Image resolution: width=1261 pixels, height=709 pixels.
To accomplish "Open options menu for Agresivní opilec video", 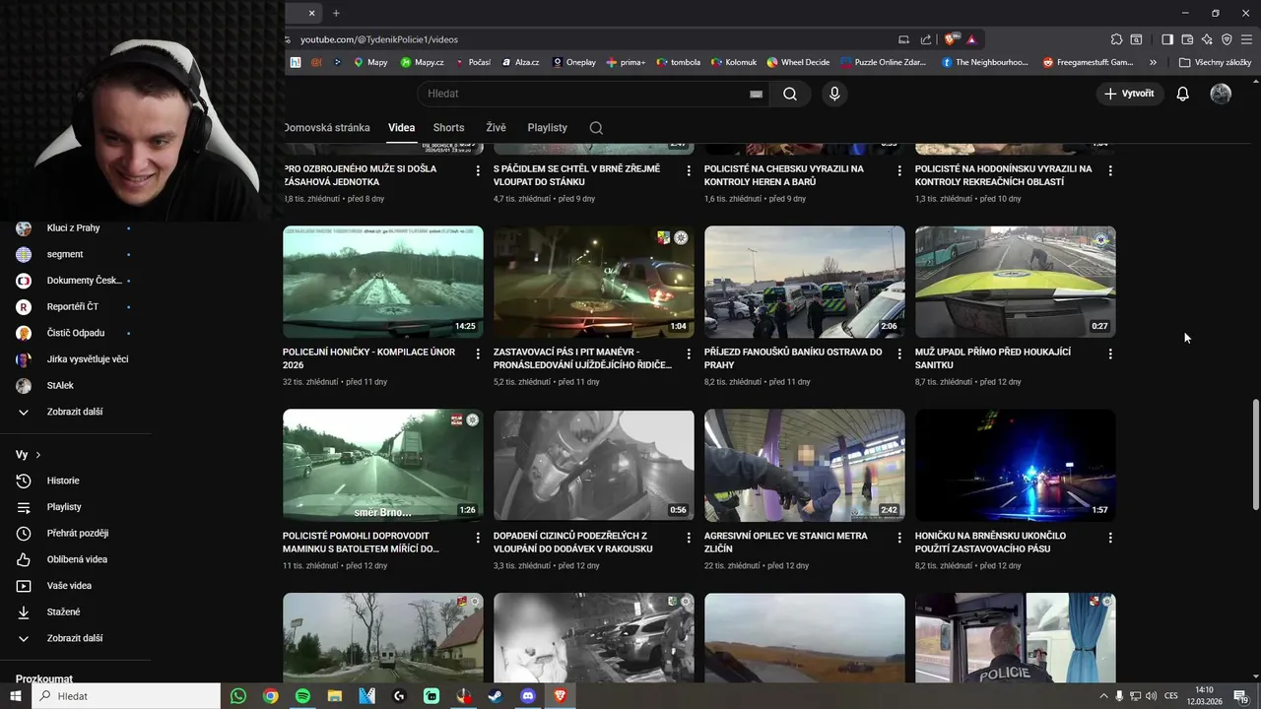I will 899,538.
